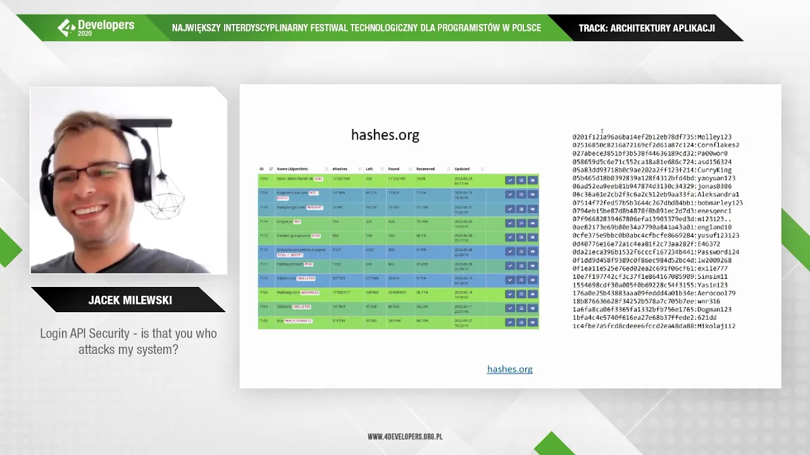The image size is (810, 455).
Task: Open the list icon for 3djobs.com row
Action: click(521, 280)
